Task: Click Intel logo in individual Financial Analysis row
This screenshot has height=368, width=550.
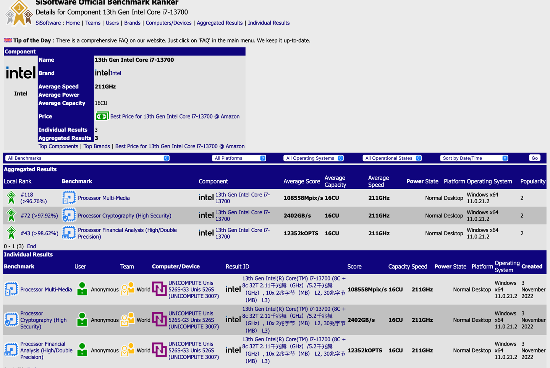Action: [x=233, y=350]
